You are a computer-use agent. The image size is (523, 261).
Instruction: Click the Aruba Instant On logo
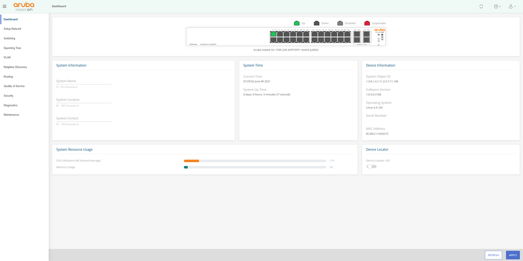click(x=24, y=6)
